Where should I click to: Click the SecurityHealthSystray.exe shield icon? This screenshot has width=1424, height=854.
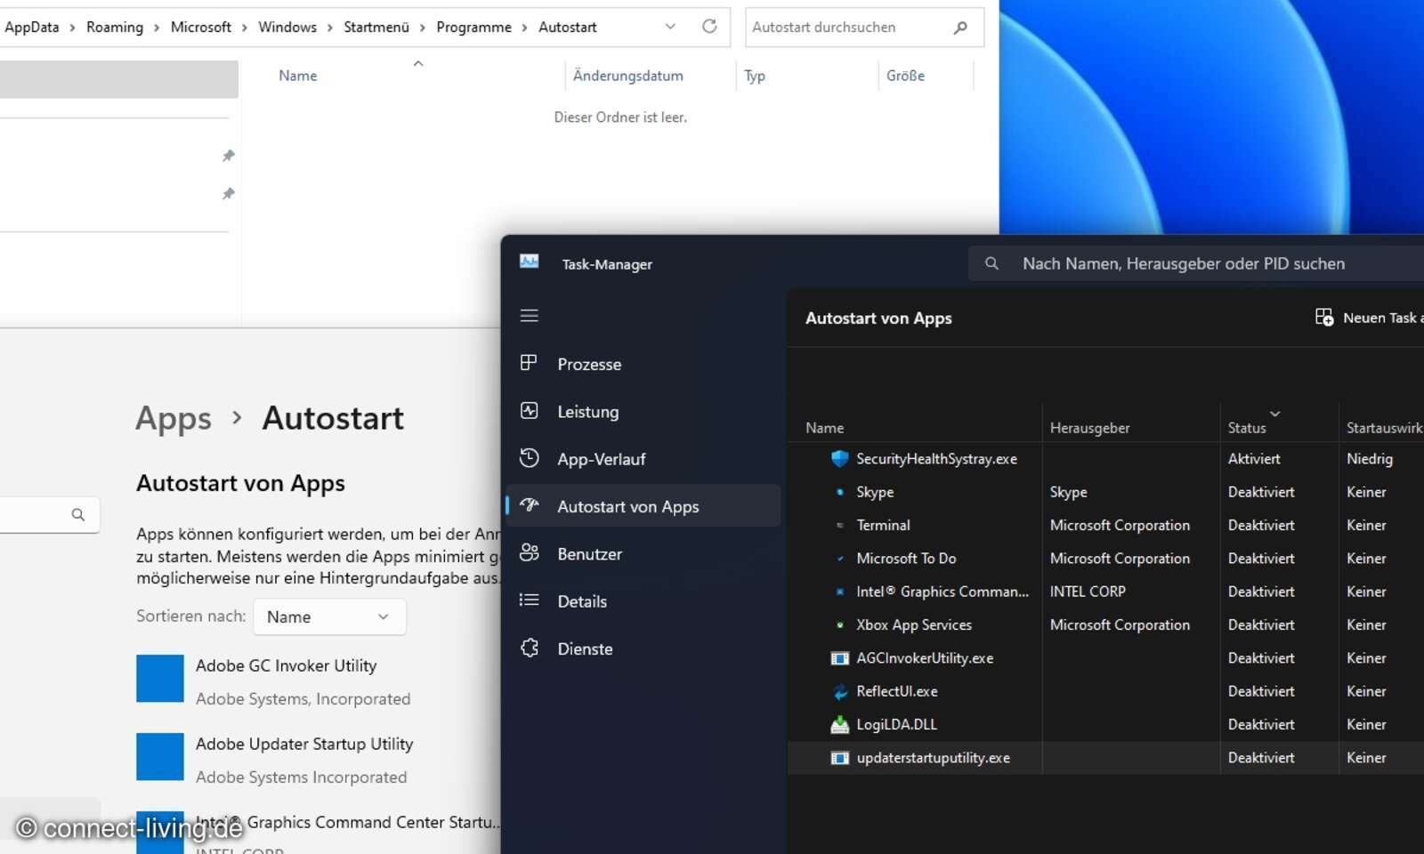(839, 458)
